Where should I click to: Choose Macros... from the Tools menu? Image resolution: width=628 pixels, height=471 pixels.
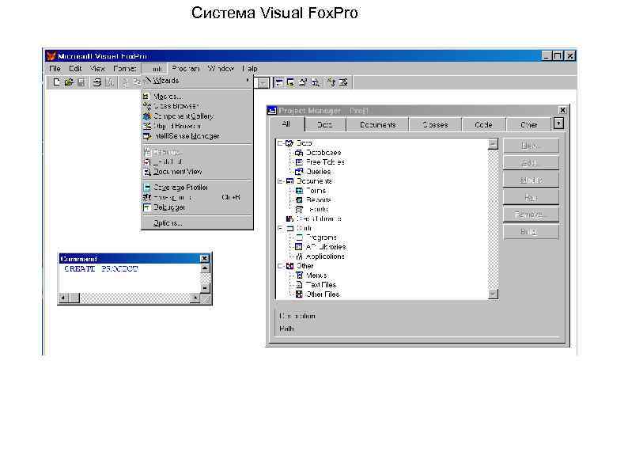pos(197,97)
